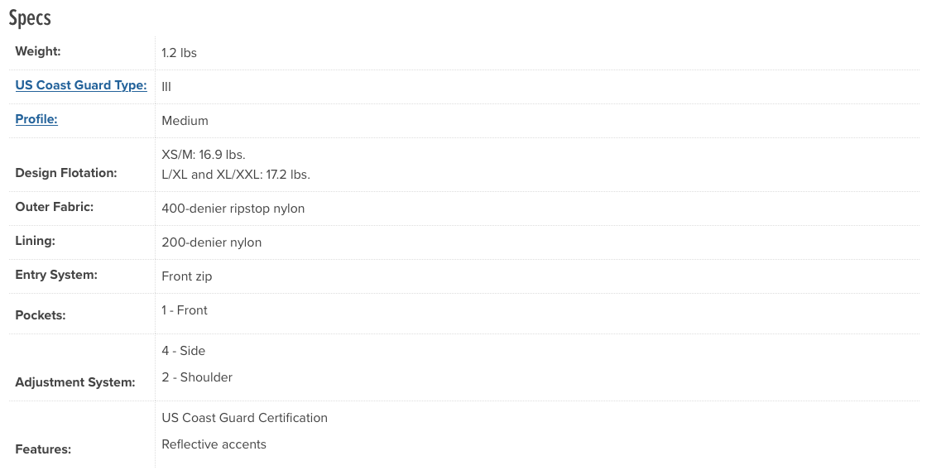Click the Entry System label
Image resolution: width=946 pixels, height=475 pixels.
pyautogui.click(x=56, y=275)
